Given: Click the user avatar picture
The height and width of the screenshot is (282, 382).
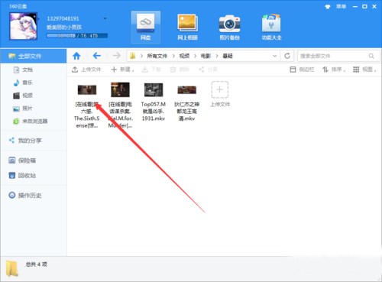Looking at the screenshot, I should pyautogui.click(x=24, y=26).
